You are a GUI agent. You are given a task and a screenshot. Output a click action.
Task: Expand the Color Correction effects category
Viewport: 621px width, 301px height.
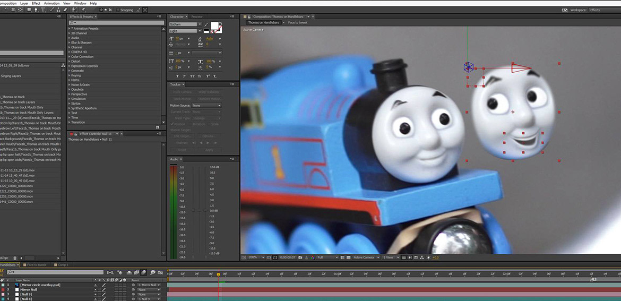70,57
